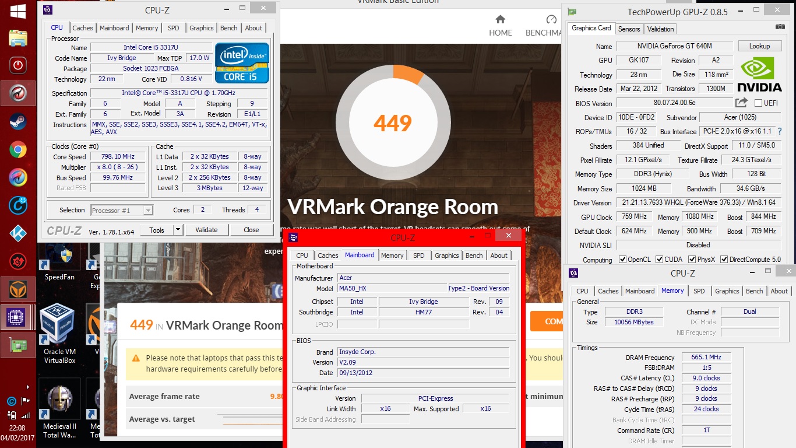Image resolution: width=796 pixels, height=448 pixels.
Task: Toggle the CUDA checkbox
Action: pos(660,259)
